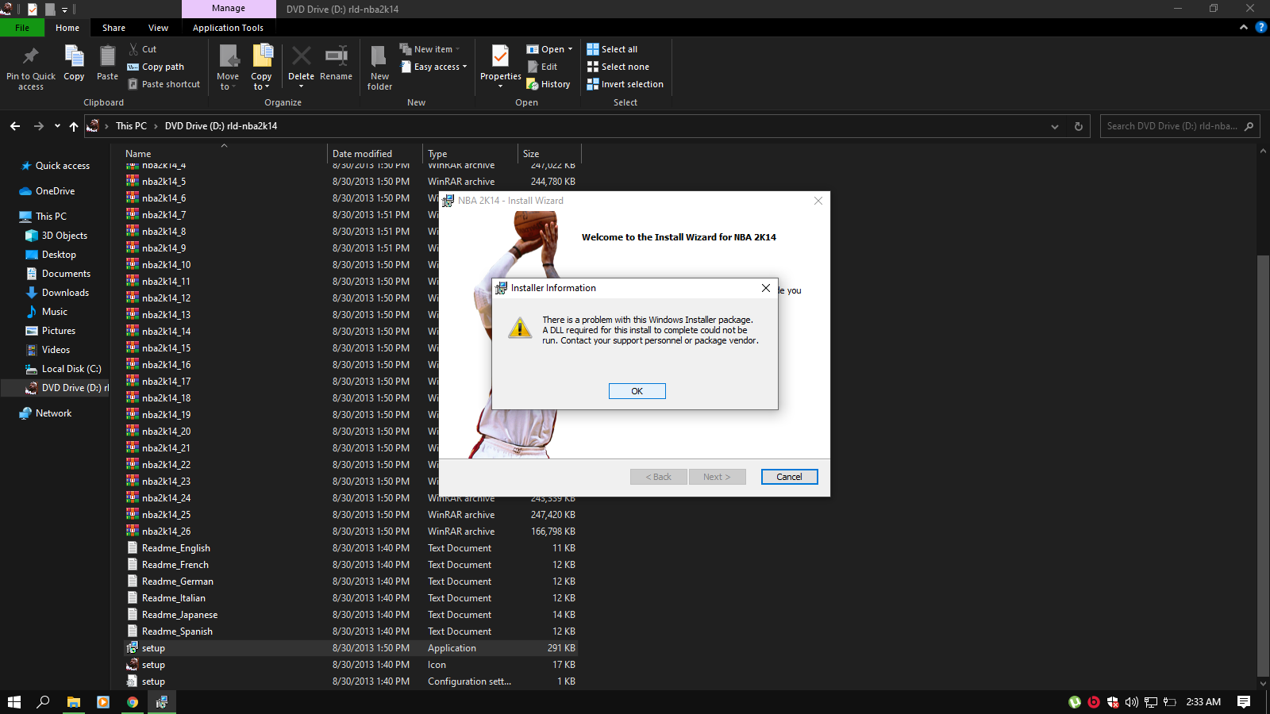The image size is (1270, 714).
Task: Click the Delete ribbon icon
Action: click(x=301, y=57)
